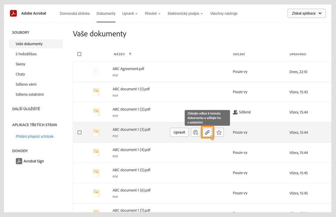The image size is (336, 217).
Task: Star the ABC document 1 (3).pdf file
Action: coord(219,132)
